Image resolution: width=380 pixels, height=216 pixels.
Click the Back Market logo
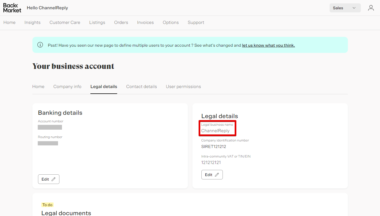(x=12, y=8)
